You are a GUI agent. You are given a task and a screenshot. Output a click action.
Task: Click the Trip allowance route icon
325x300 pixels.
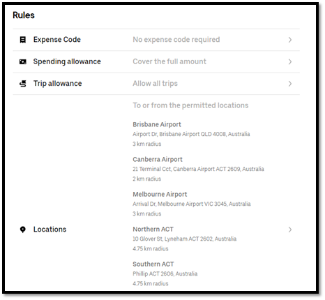pos(23,84)
